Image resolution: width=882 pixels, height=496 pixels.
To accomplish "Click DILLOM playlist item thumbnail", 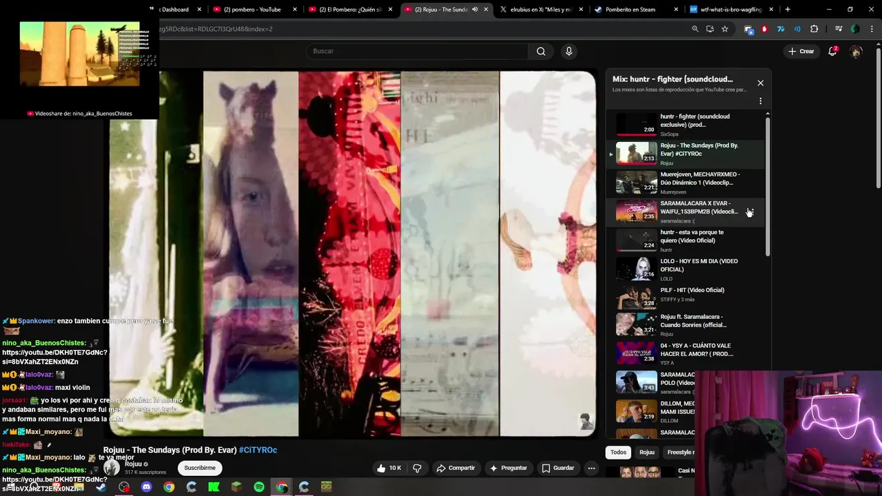I will pyautogui.click(x=636, y=411).
